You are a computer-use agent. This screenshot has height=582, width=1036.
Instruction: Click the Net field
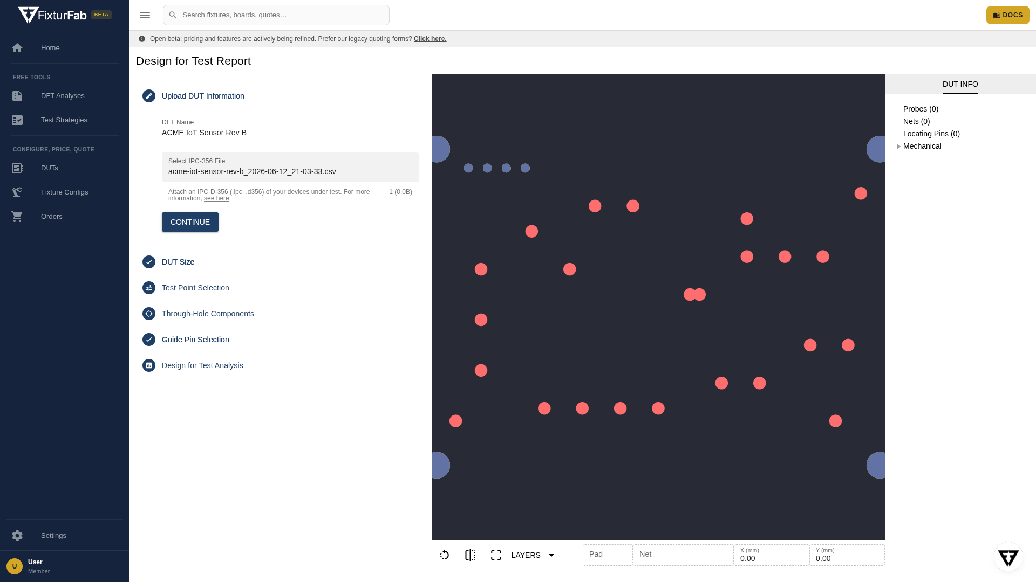[x=683, y=555]
